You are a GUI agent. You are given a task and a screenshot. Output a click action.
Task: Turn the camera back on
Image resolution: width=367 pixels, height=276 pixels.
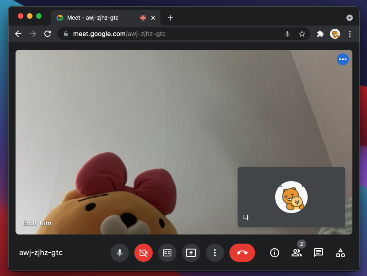coord(144,253)
